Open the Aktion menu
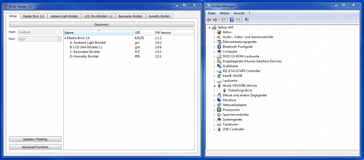 (224, 13)
